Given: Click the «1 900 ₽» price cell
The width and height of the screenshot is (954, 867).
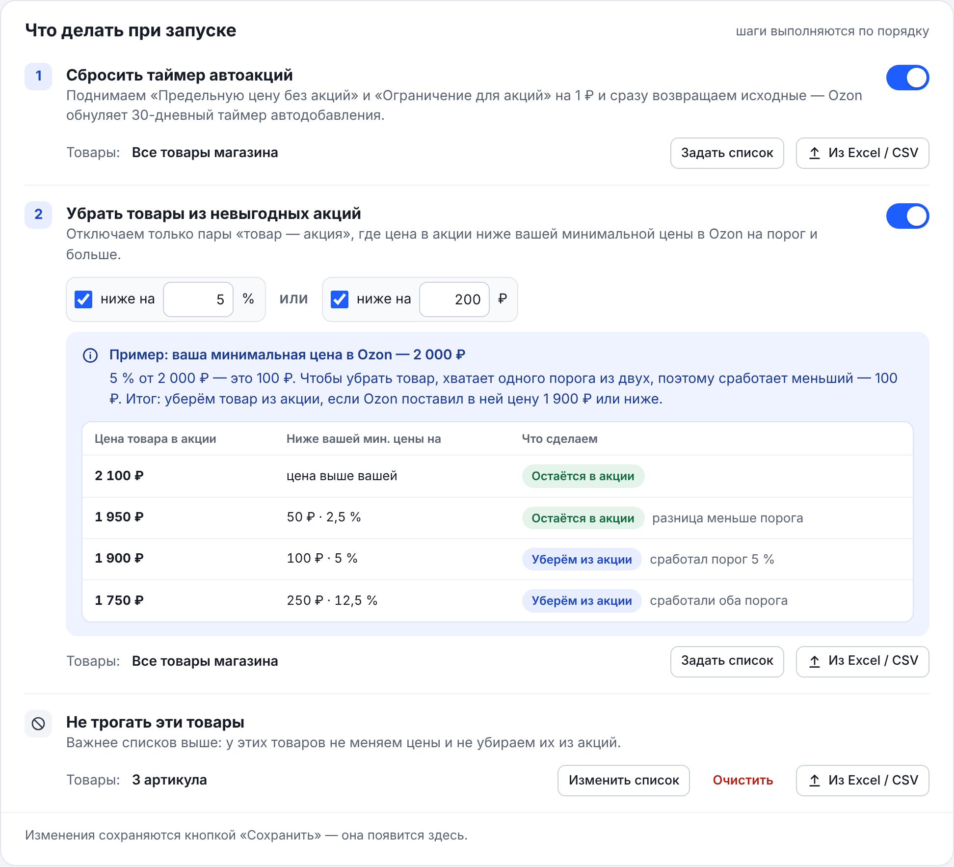Looking at the screenshot, I should point(119,558).
